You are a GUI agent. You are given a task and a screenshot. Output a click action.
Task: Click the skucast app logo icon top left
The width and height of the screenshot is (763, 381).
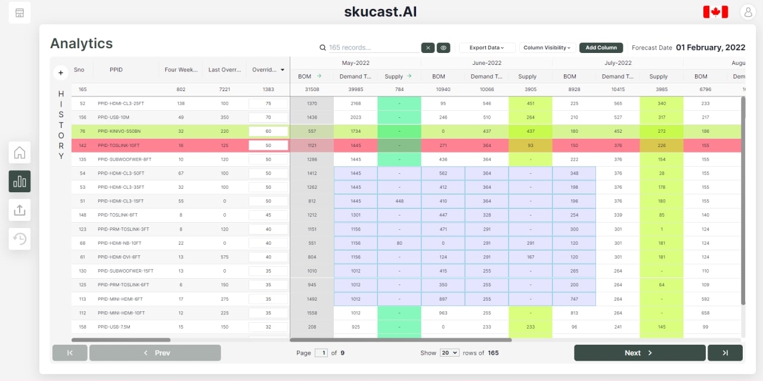20,12
